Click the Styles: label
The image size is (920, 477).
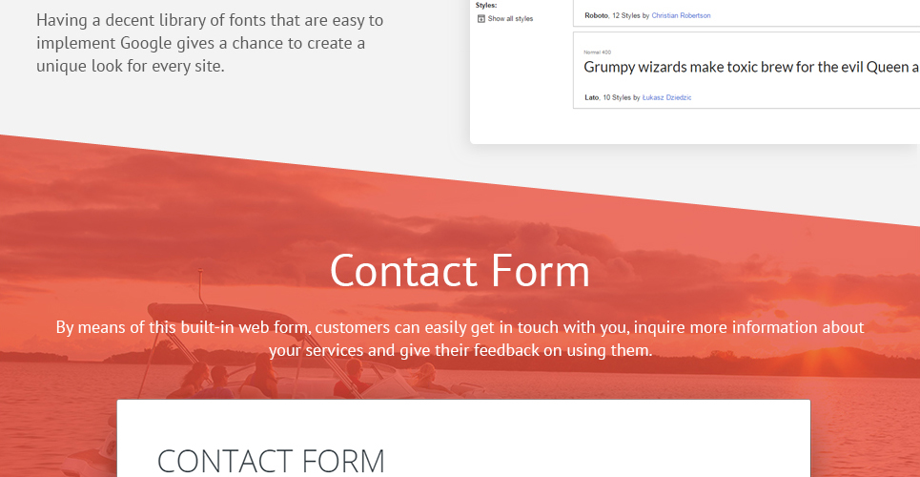click(x=486, y=6)
